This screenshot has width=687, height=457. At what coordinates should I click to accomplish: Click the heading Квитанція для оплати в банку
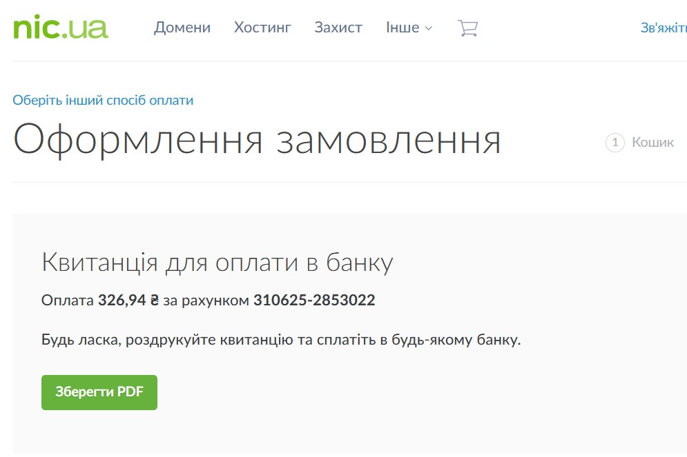coord(217,263)
